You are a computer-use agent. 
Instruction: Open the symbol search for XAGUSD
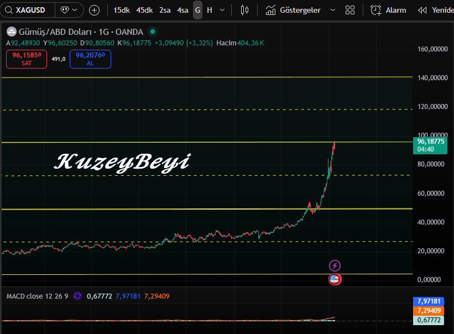coord(30,9)
